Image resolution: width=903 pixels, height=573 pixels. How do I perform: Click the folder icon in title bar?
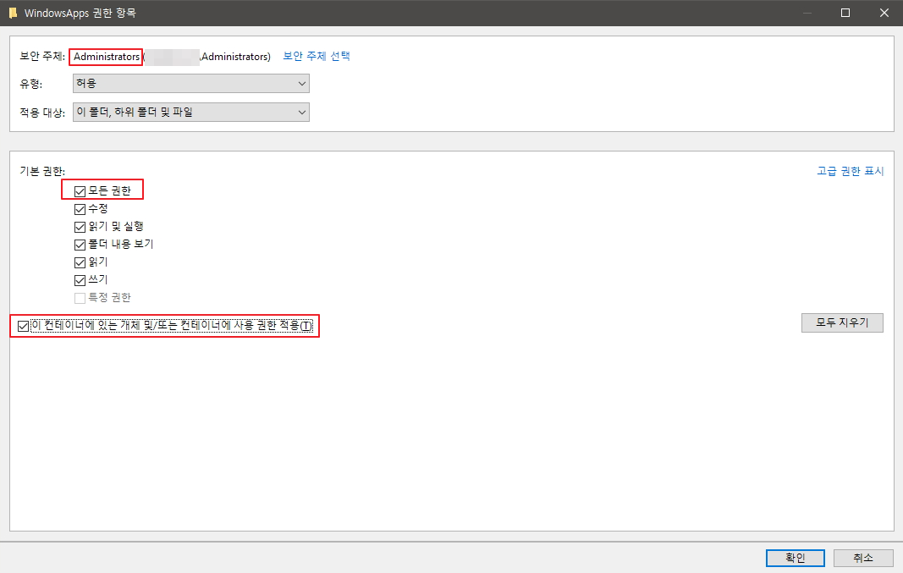point(13,13)
